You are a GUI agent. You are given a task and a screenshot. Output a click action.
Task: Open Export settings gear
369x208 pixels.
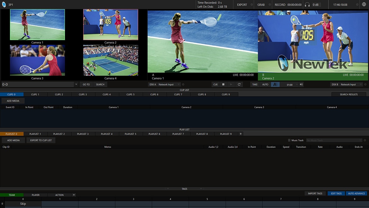point(252,5)
